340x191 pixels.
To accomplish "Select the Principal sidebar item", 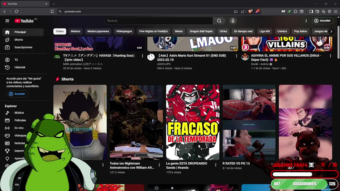I will [23, 32].
